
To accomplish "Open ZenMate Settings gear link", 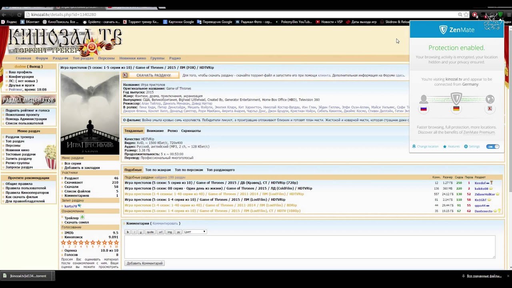I will click(472, 146).
